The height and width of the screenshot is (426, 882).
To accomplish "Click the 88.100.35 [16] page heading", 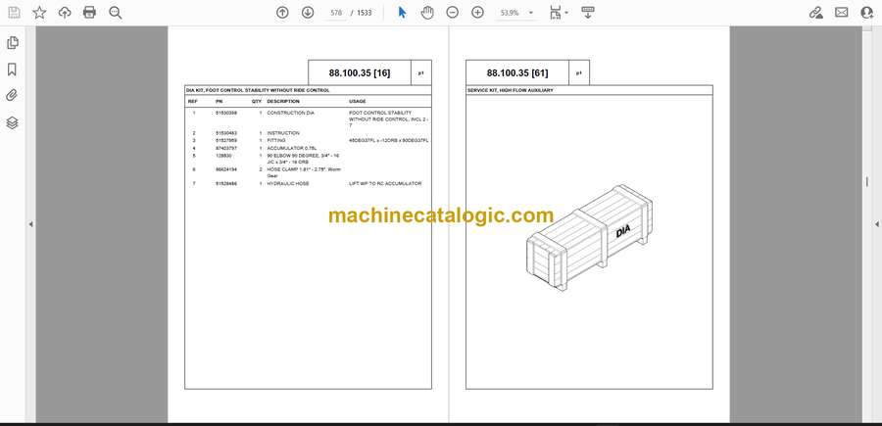I will click(x=360, y=73).
